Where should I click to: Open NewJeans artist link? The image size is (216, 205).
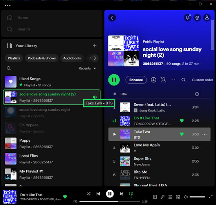pos(142,165)
